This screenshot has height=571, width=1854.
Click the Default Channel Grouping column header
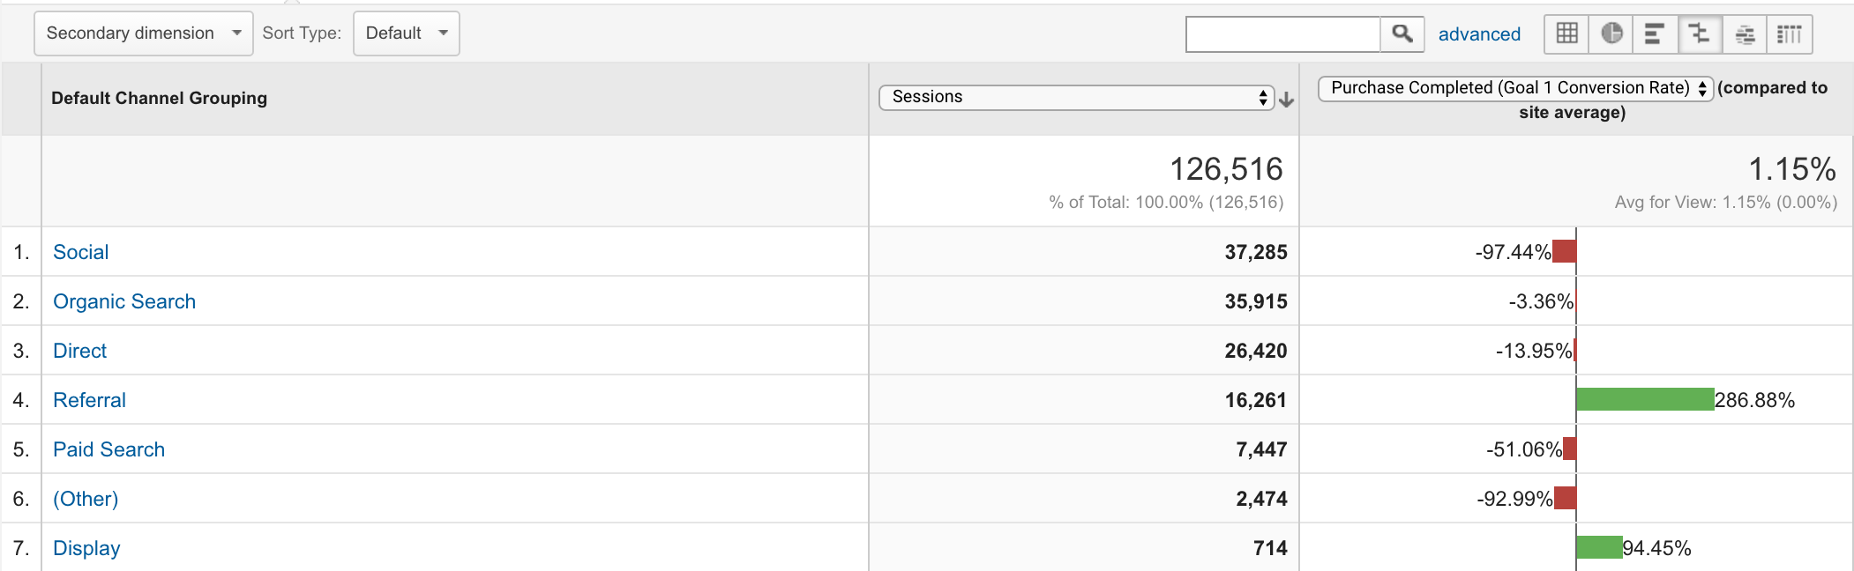tap(159, 98)
